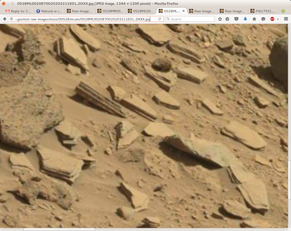Click the chat smiley toolbar icon

click(263, 19)
